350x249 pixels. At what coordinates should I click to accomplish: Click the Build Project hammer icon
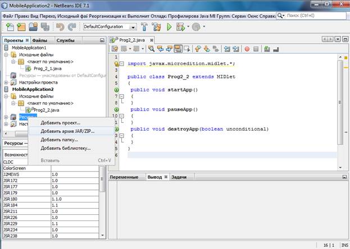pos(143,27)
